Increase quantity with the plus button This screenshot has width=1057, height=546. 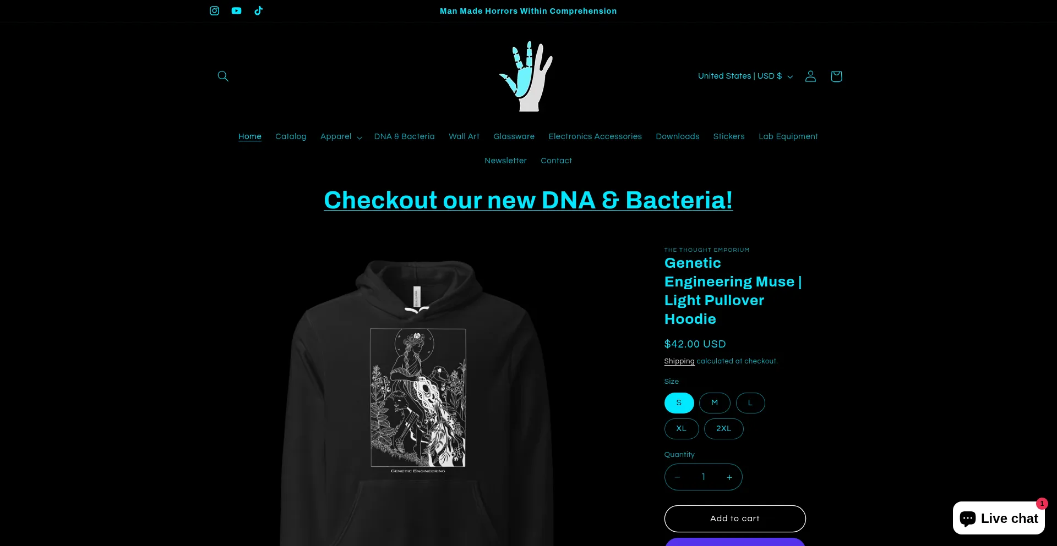729,477
